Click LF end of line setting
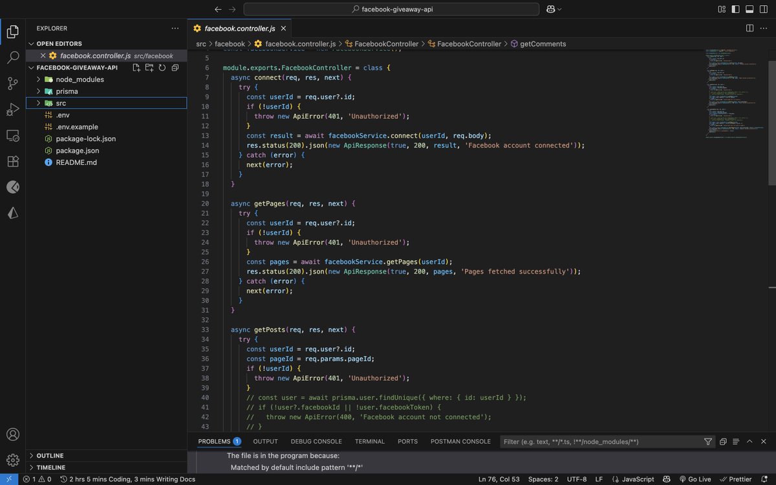 click(599, 479)
